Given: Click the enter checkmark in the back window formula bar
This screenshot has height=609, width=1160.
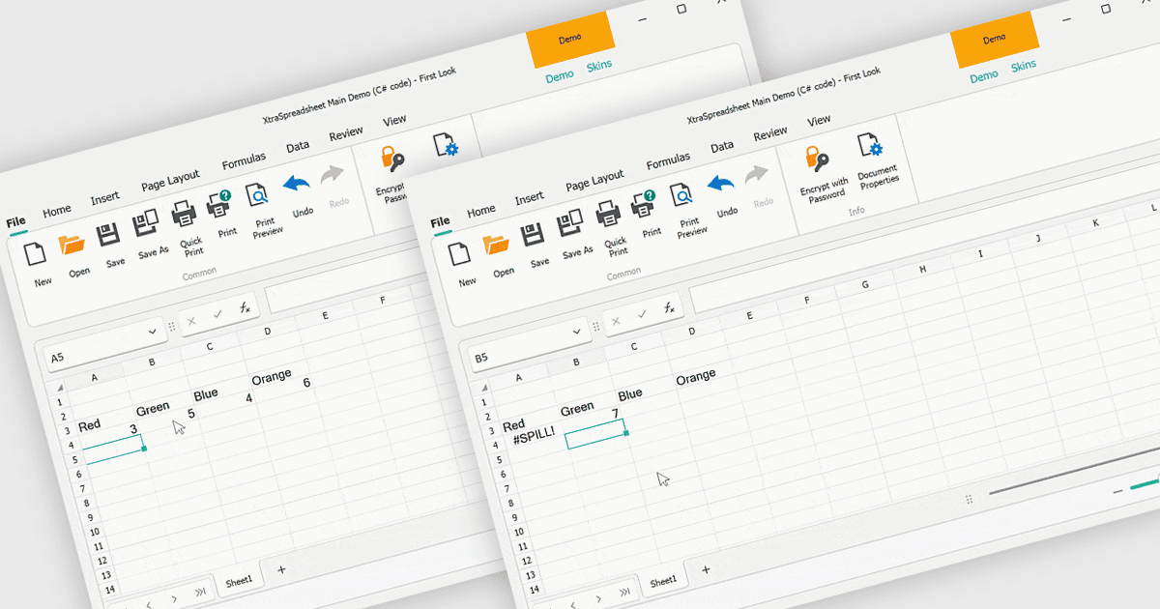Looking at the screenshot, I should [217, 314].
